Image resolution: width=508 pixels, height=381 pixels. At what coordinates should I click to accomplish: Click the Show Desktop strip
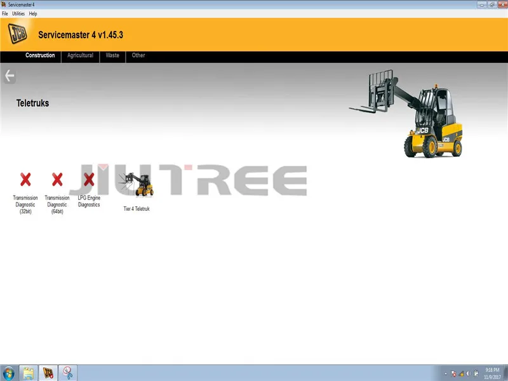505,373
